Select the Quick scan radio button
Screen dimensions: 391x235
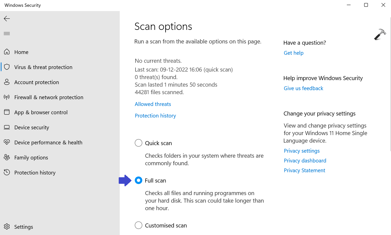pos(139,143)
